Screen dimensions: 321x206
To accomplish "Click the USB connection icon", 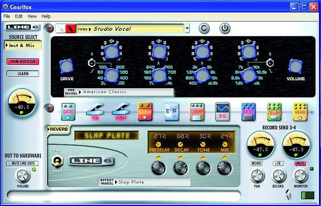I will point(289,195).
